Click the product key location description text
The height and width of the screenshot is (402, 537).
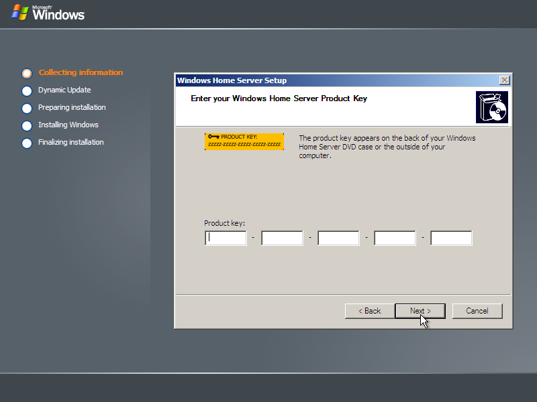387,147
